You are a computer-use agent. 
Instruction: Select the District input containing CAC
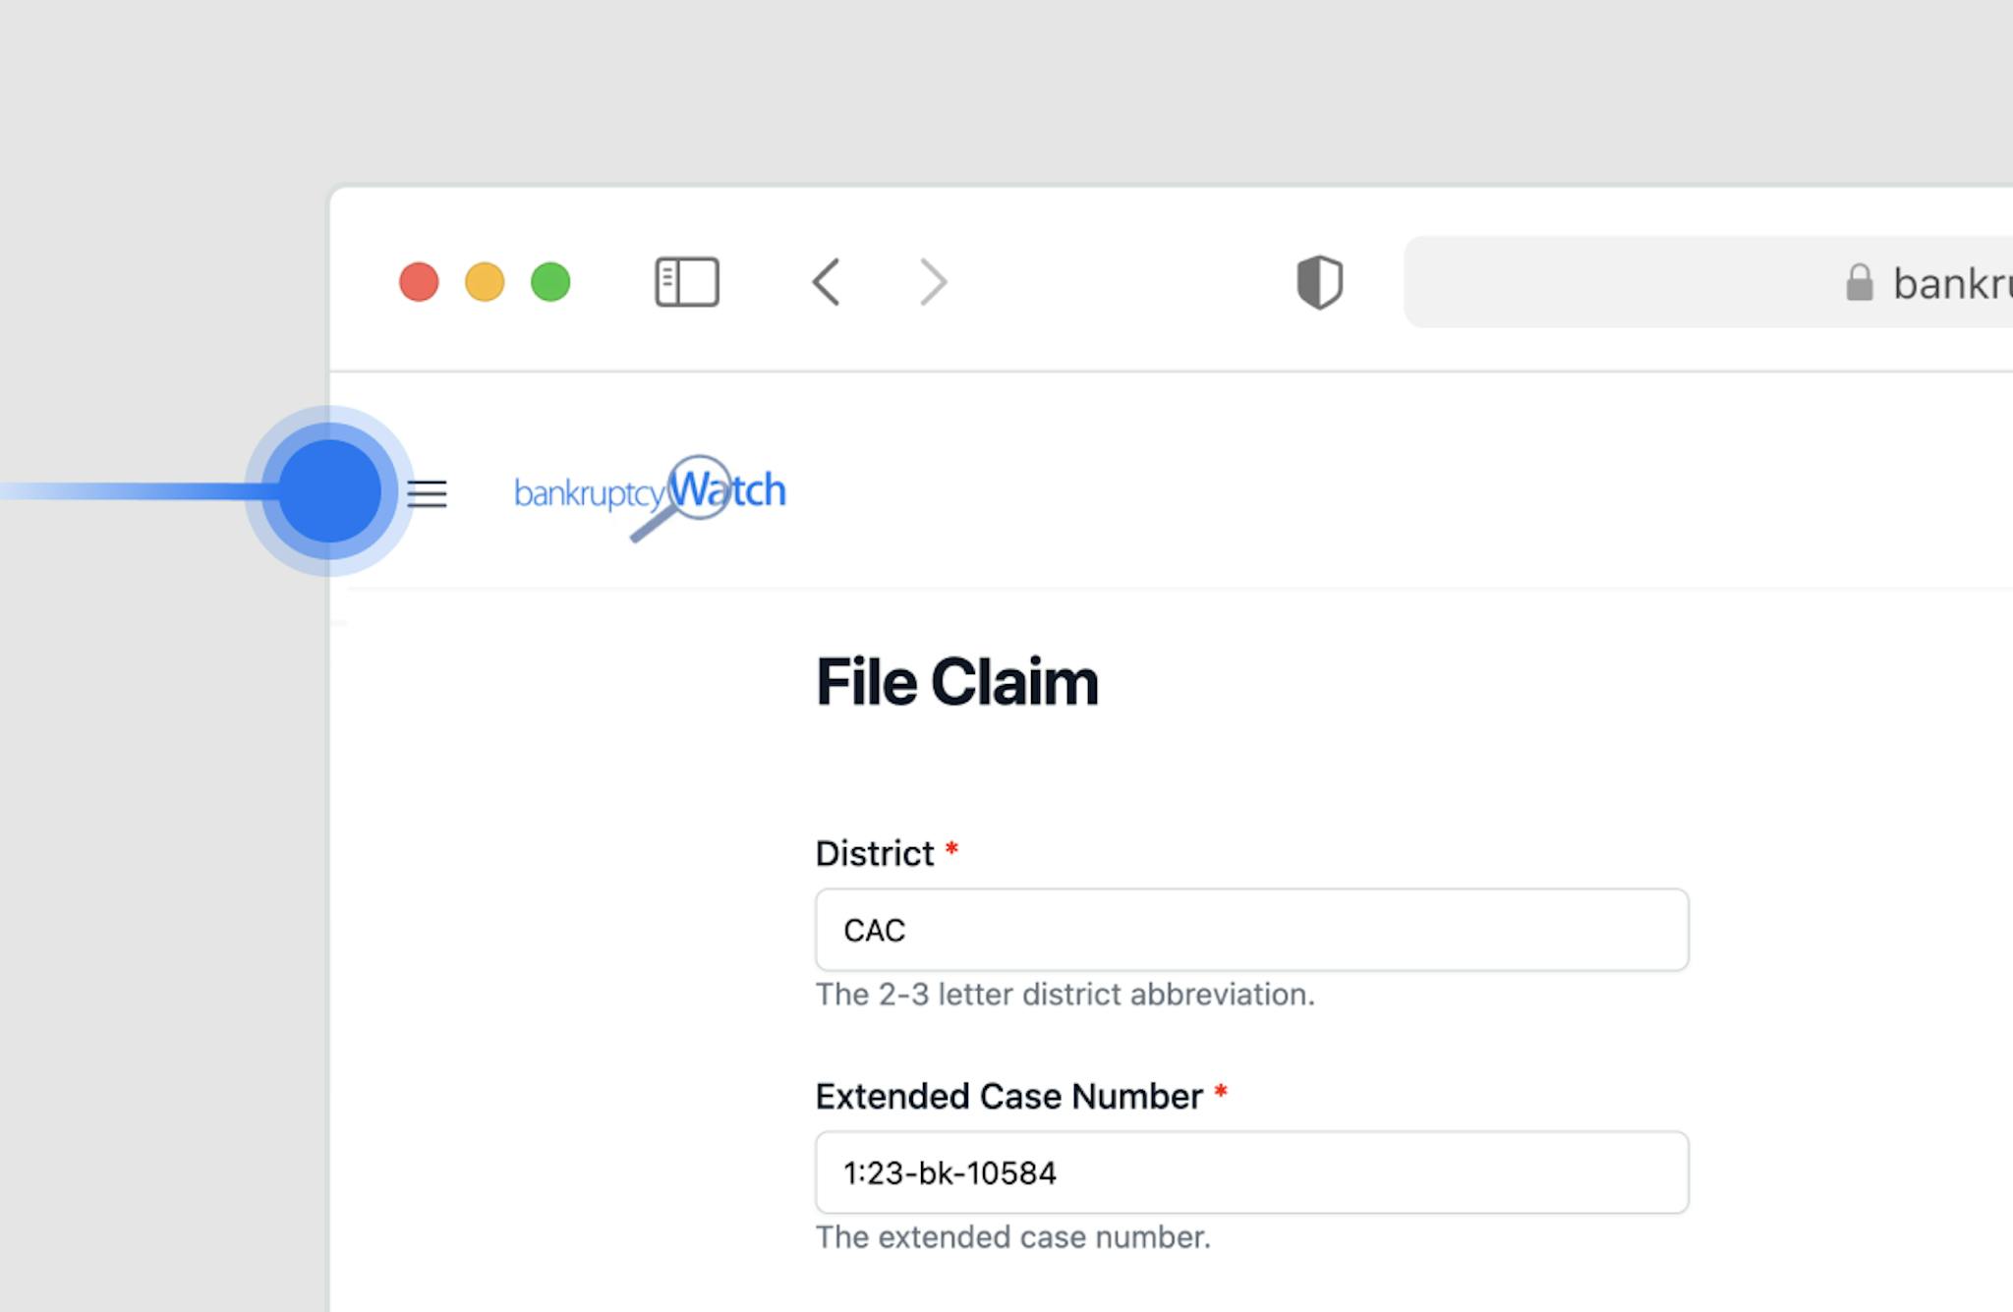(1250, 930)
